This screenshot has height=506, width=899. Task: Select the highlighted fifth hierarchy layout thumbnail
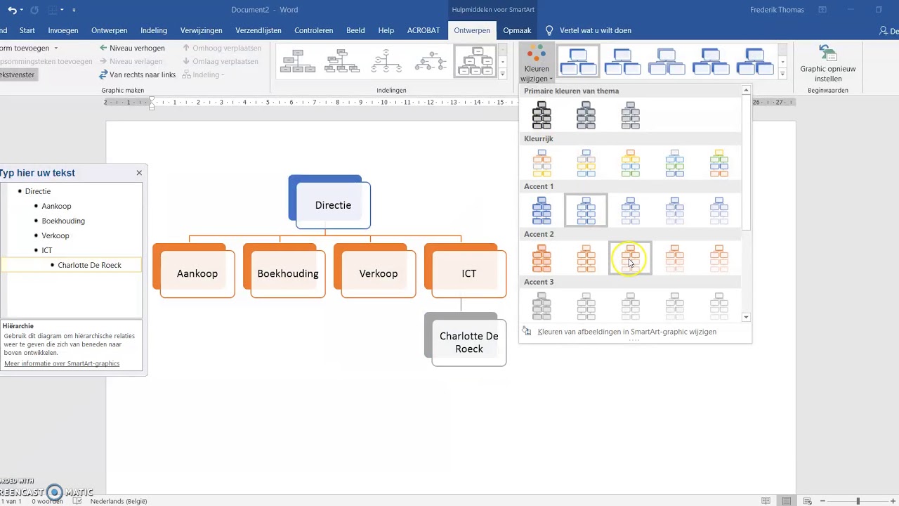coord(475,61)
